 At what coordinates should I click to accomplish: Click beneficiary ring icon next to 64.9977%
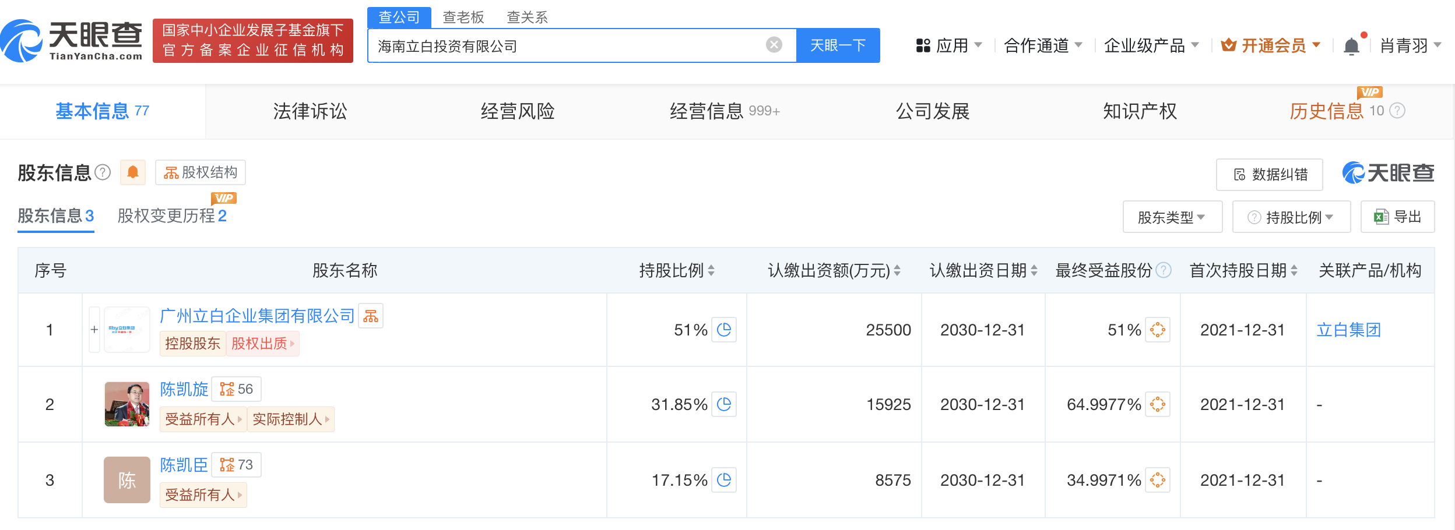tap(1159, 404)
